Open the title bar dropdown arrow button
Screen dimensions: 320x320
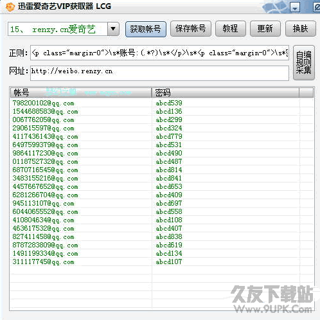pyautogui.click(x=295, y=8)
